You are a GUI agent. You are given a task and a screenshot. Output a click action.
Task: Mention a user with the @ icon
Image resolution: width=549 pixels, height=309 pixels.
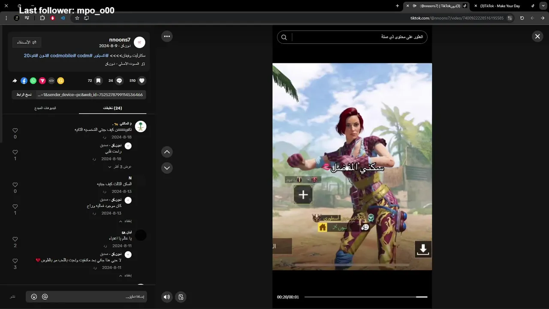pyautogui.click(x=45, y=297)
